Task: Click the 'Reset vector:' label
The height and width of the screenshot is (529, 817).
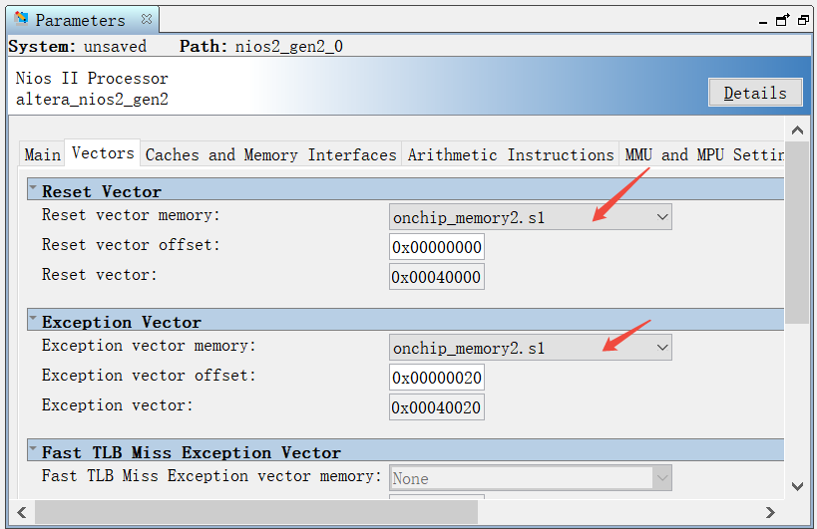Action: [x=99, y=274]
